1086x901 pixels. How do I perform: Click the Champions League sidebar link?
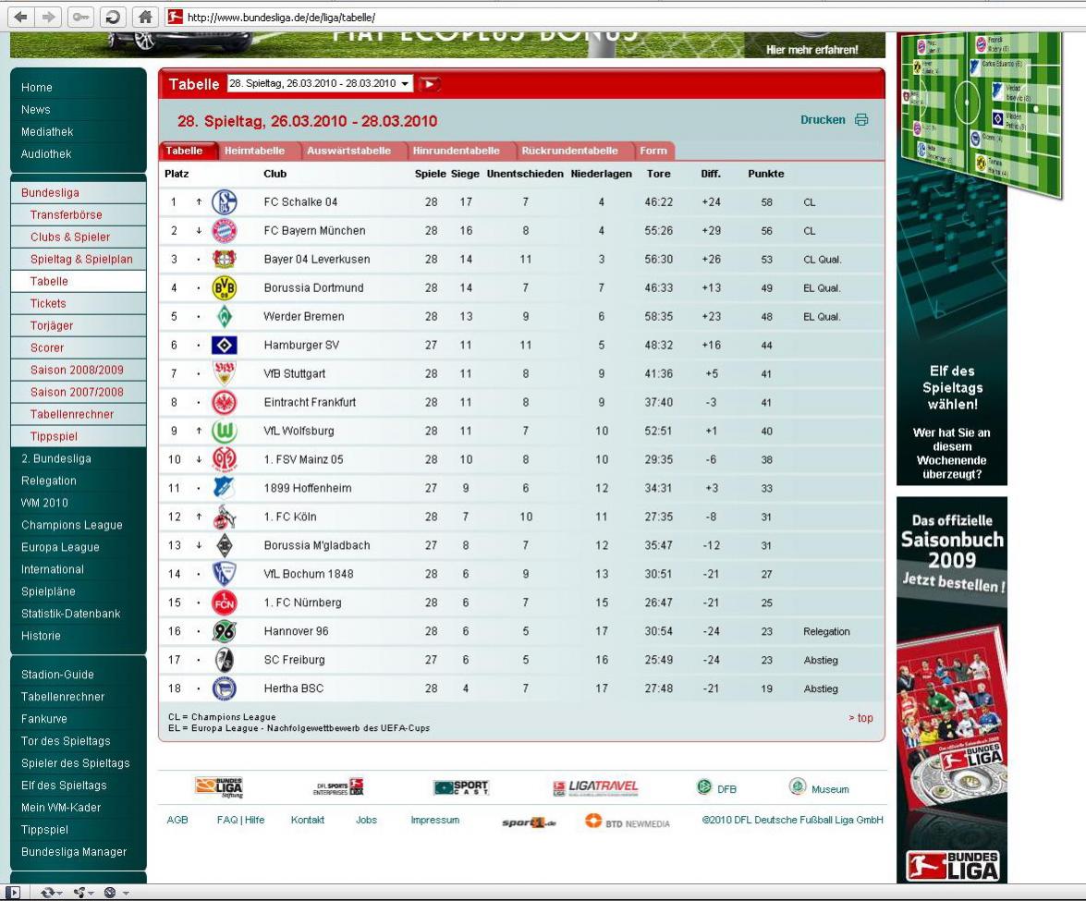click(71, 525)
